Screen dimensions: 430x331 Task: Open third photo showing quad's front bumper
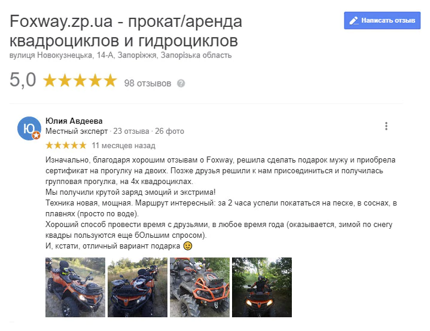point(200,287)
